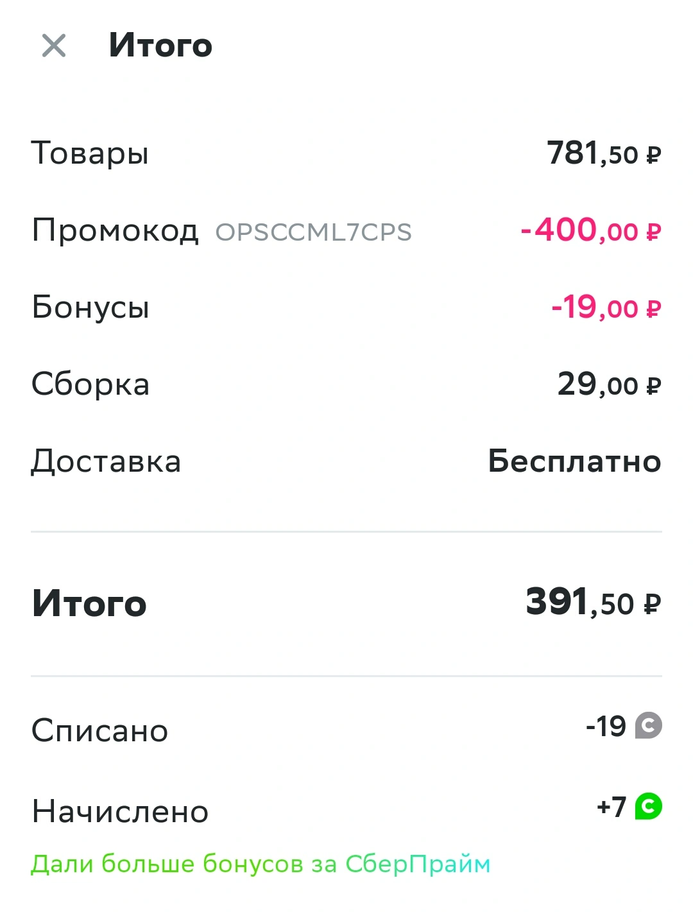
Task: Tap the Сборка fee 29,00 ₽
Action: tap(609, 385)
